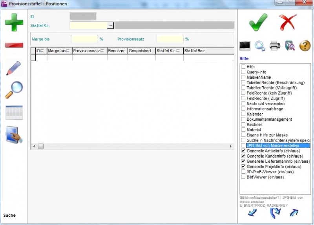Click the green checkmark confirm icon

tap(258, 22)
